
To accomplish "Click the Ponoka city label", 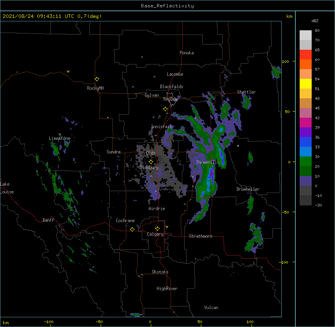I will [x=187, y=53].
